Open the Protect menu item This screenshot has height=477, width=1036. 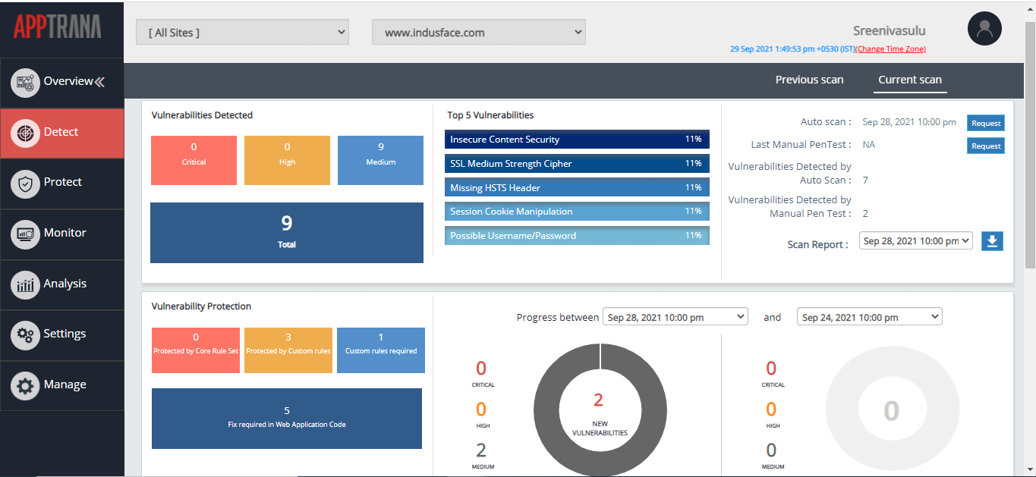(x=62, y=183)
